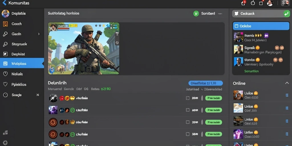
Task: Click the profile avatar in the top bar
Action: click(x=270, y=3)
